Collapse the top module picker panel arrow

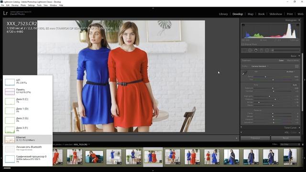pos(153,8)
